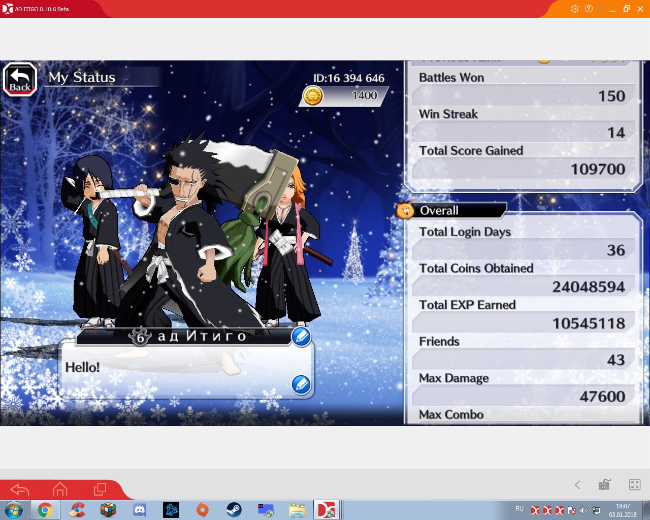Image resolution: width=650 pixels, height=520 pixels.
Task: Click the Max Damage label
Action: coord(453,378)
